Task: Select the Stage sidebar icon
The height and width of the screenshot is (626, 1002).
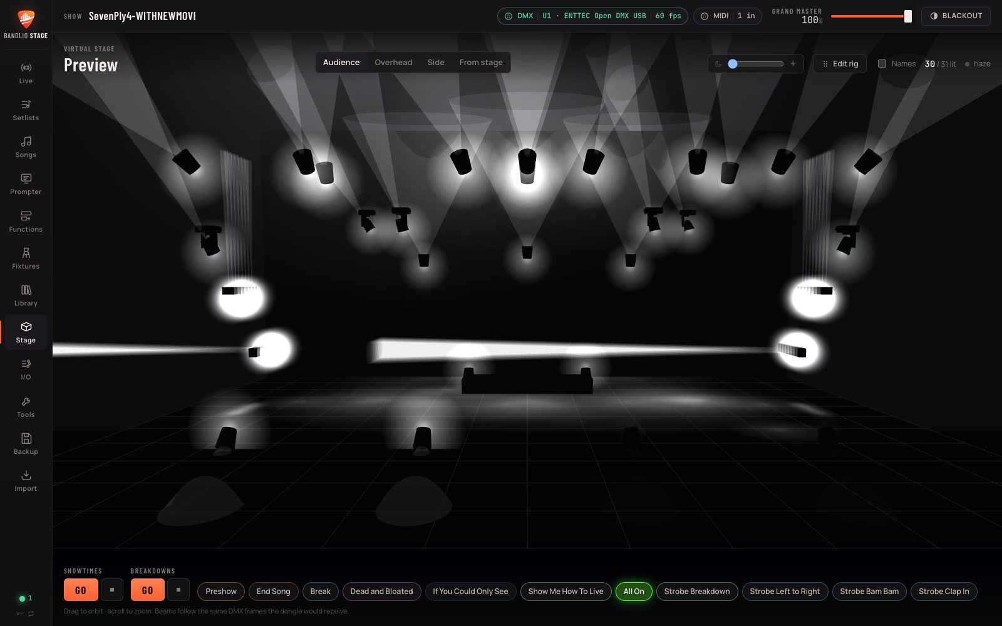Action: pyautogui.click(x=26, y=332)
